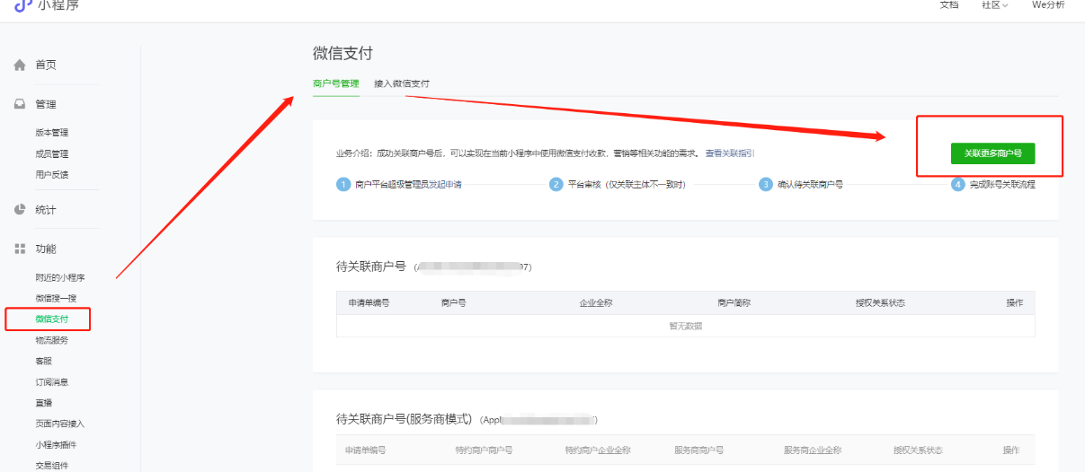Screen dimensions: 1085x472
Task: Click step 1 circle in the process flow
Action: click(342, 184)
